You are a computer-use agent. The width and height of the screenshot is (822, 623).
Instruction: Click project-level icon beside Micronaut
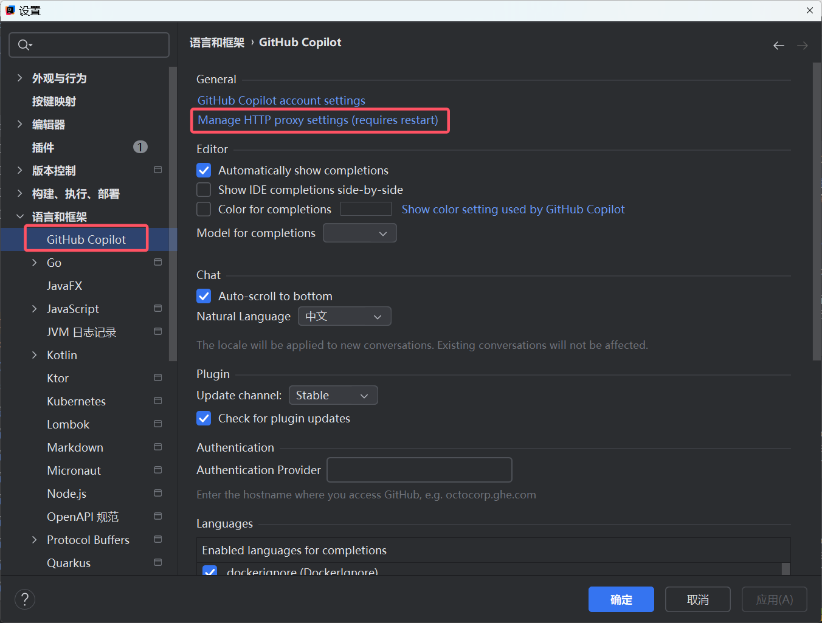(158, 470)
